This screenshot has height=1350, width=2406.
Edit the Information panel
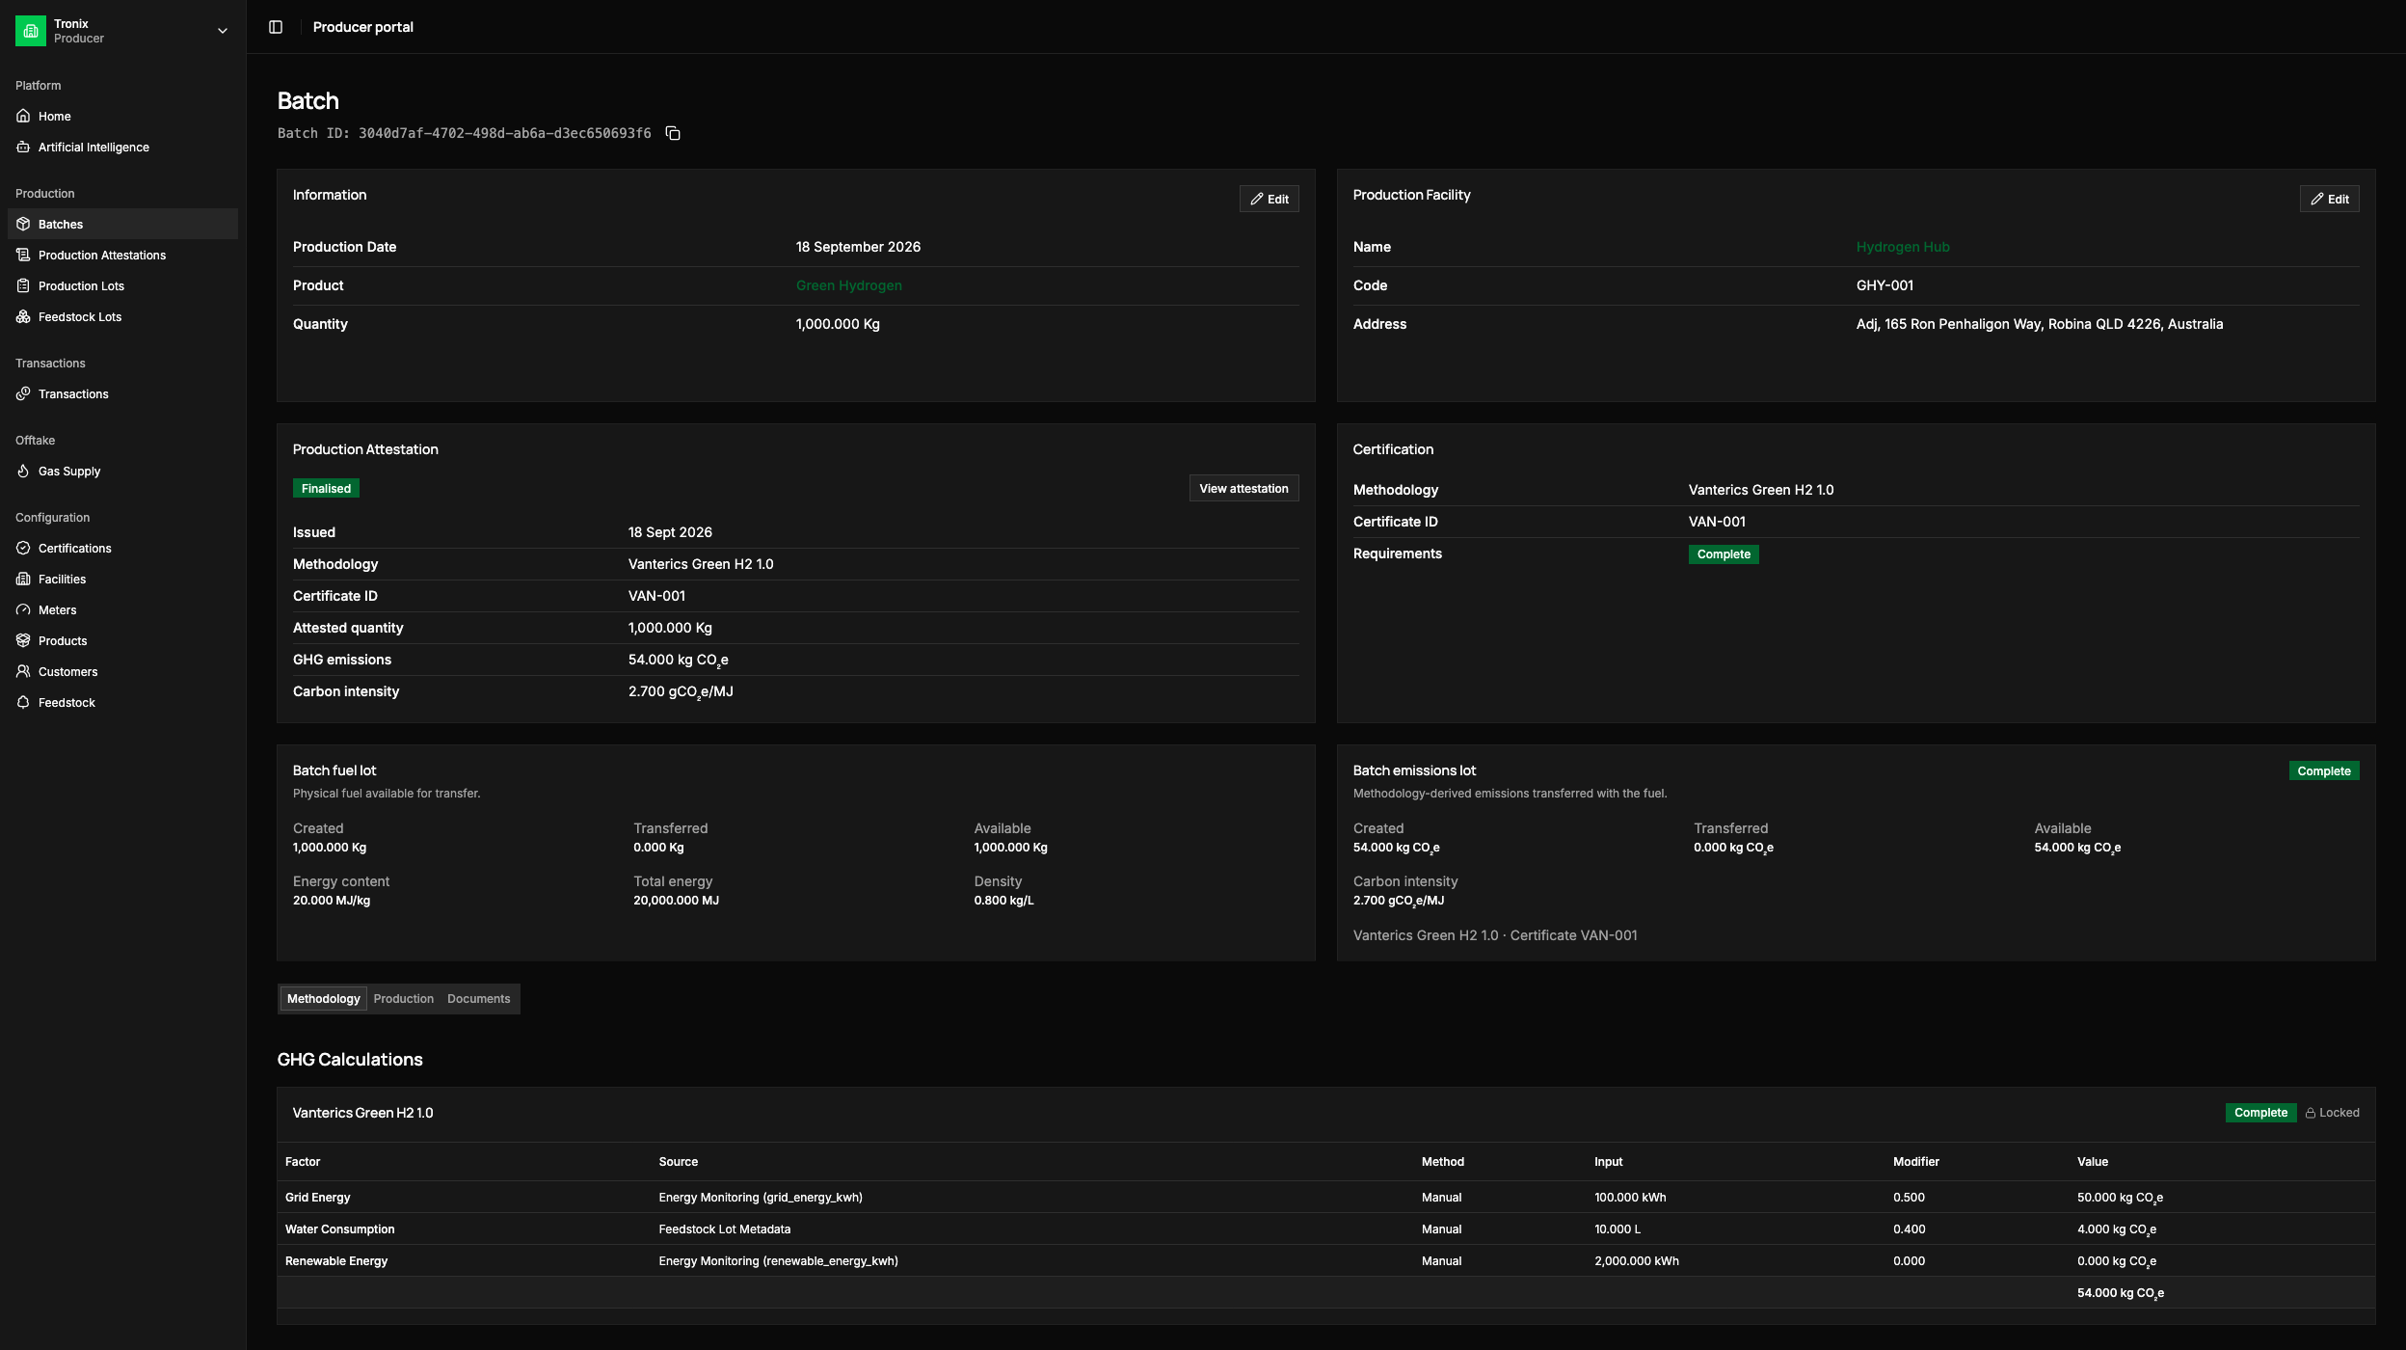coord(1269,199)
